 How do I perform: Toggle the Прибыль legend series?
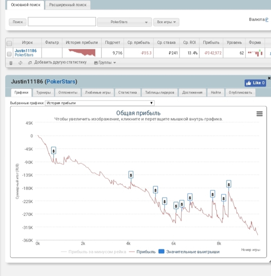[142, 252]
